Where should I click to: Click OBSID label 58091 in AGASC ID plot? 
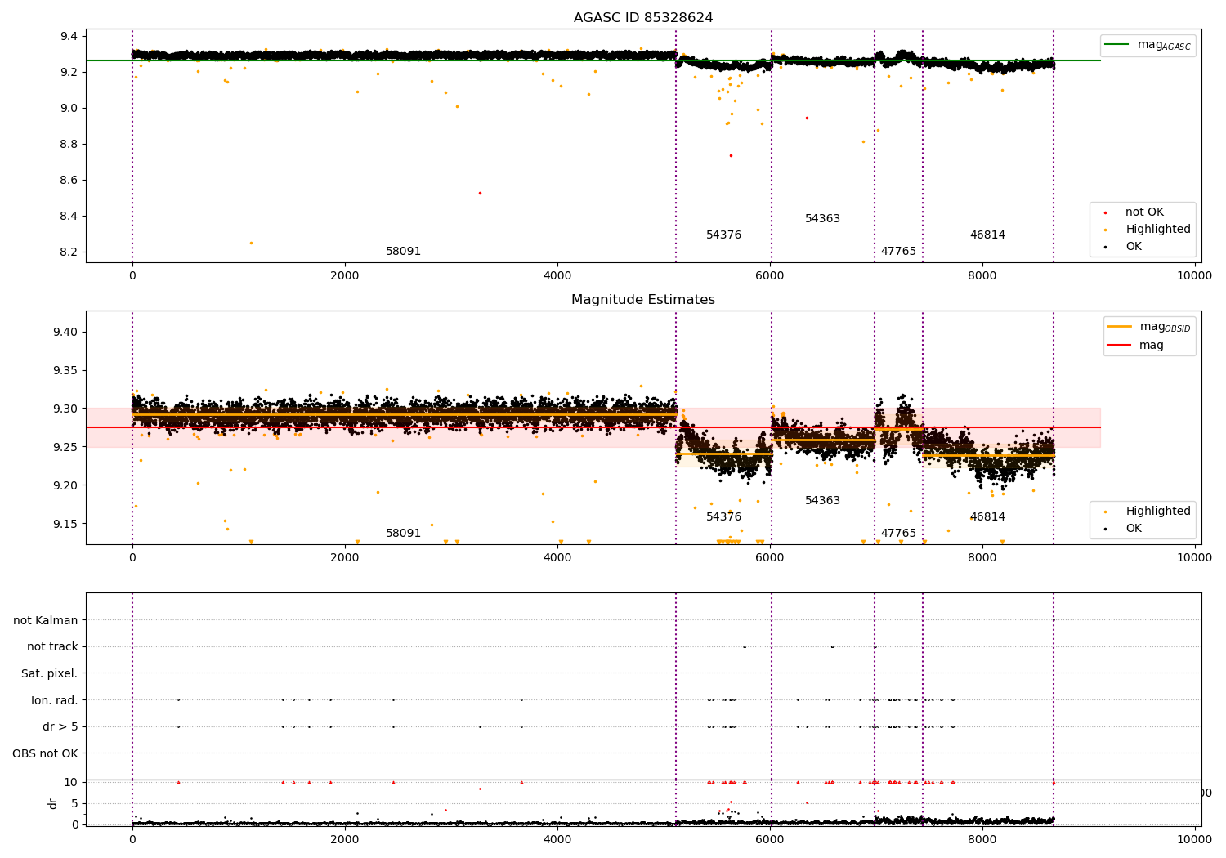pos(404,252)
